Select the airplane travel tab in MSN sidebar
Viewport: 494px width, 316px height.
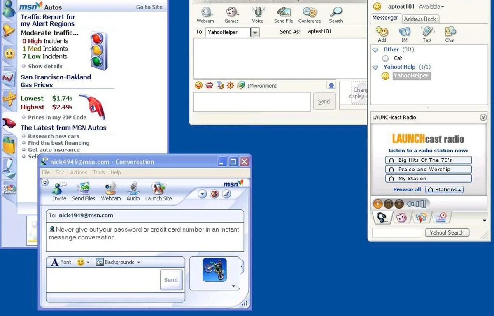(x=8, y=99)
